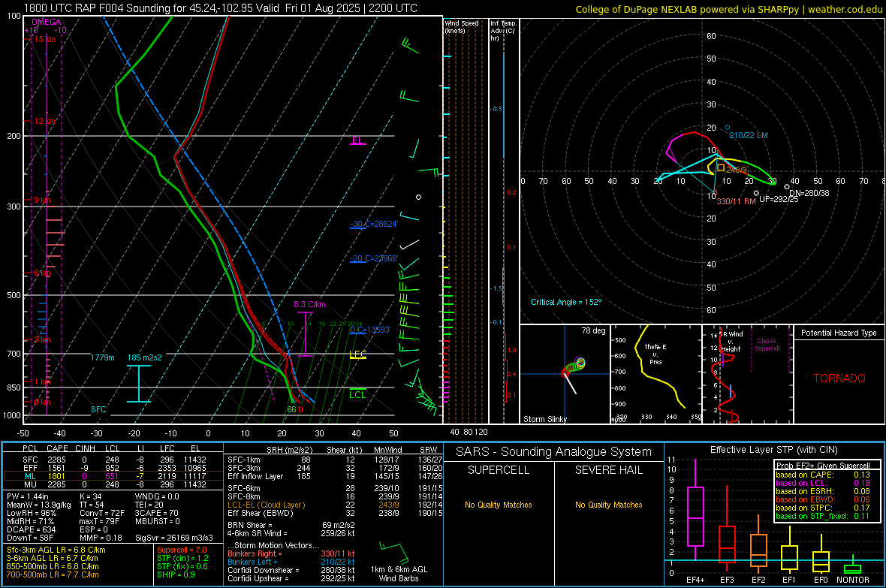
Task: Click the Eff Shear (EBWD) row
Action: point(335,513)
